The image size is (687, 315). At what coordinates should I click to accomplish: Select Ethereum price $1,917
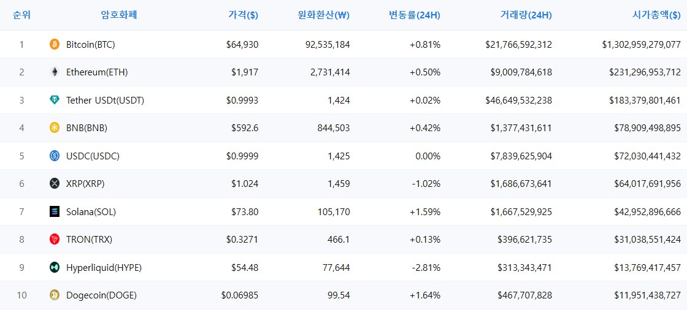tap(245, 72)
